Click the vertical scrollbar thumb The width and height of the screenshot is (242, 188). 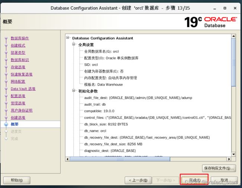(233, 63)
